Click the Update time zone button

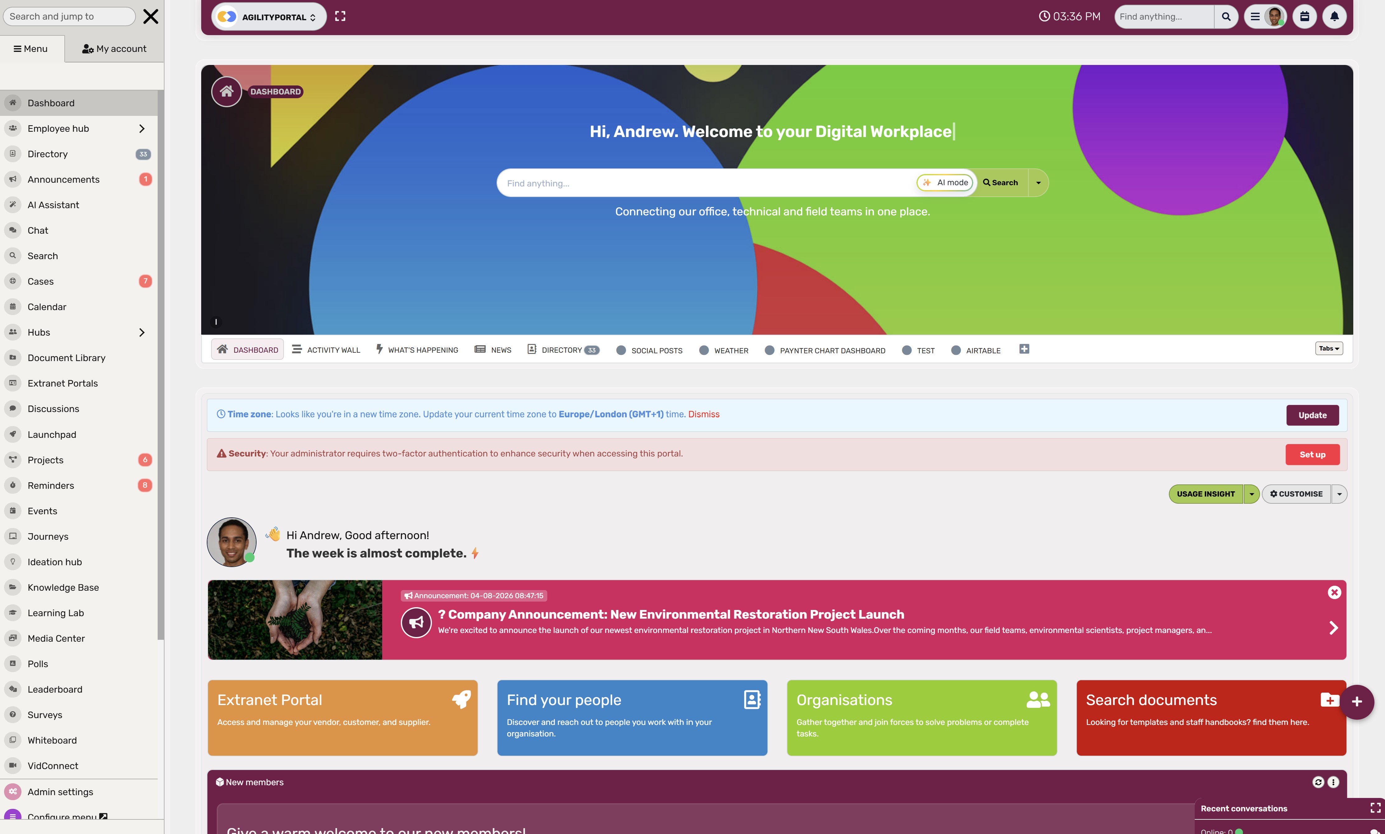(1312, 415)
